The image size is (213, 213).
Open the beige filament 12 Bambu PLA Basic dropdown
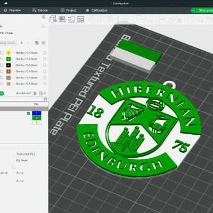tap(27, 84)
